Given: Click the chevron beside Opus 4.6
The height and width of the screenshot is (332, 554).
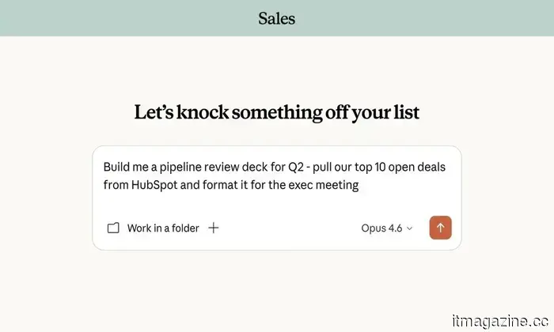Looking at the screenshot, I should (409, 228).
